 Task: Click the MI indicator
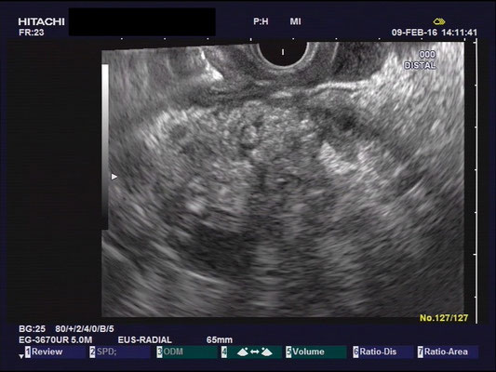[295, 21]
